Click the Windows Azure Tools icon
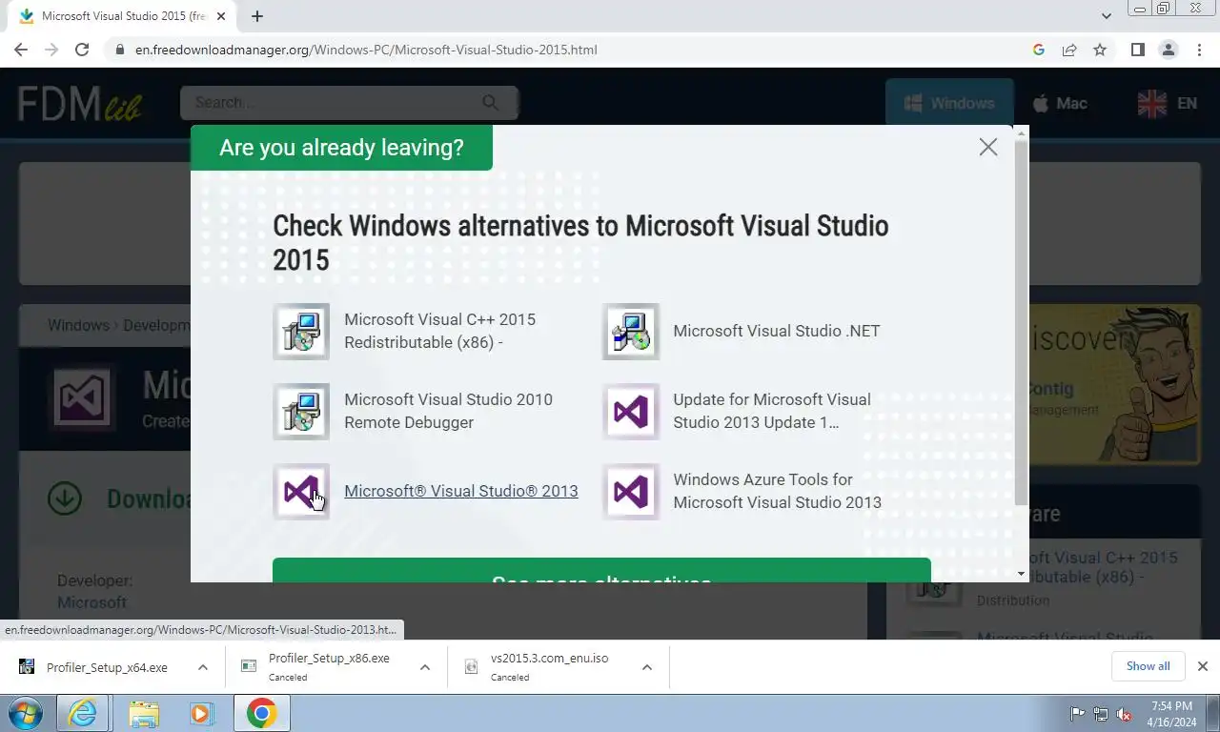The image size is (1220, 732). tap(631, 492)
